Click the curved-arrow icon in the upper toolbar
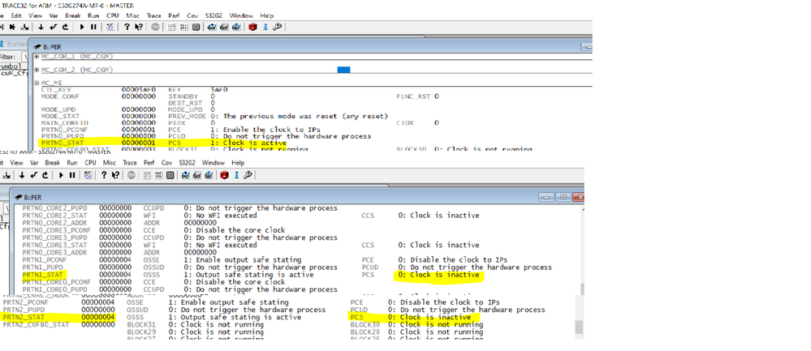The height and width of the screenshot is (351, 811). coord(66,27)
